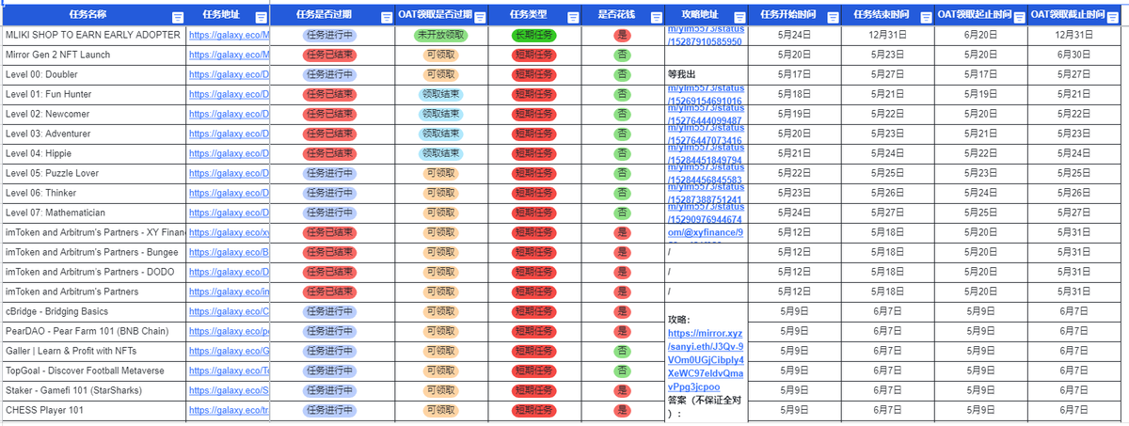Select 5月23日 OAT start date in Puzzle Lover row
The height and width of the screenshot is (426, 1129).
[981, 173]
